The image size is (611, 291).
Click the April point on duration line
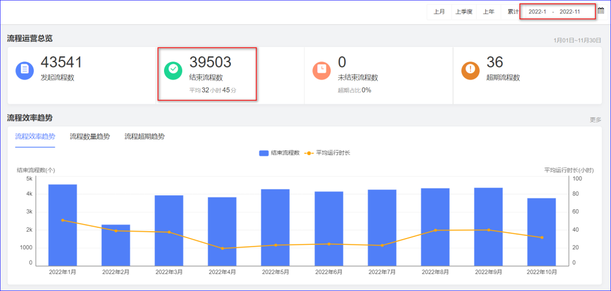(x=222, y=248)
